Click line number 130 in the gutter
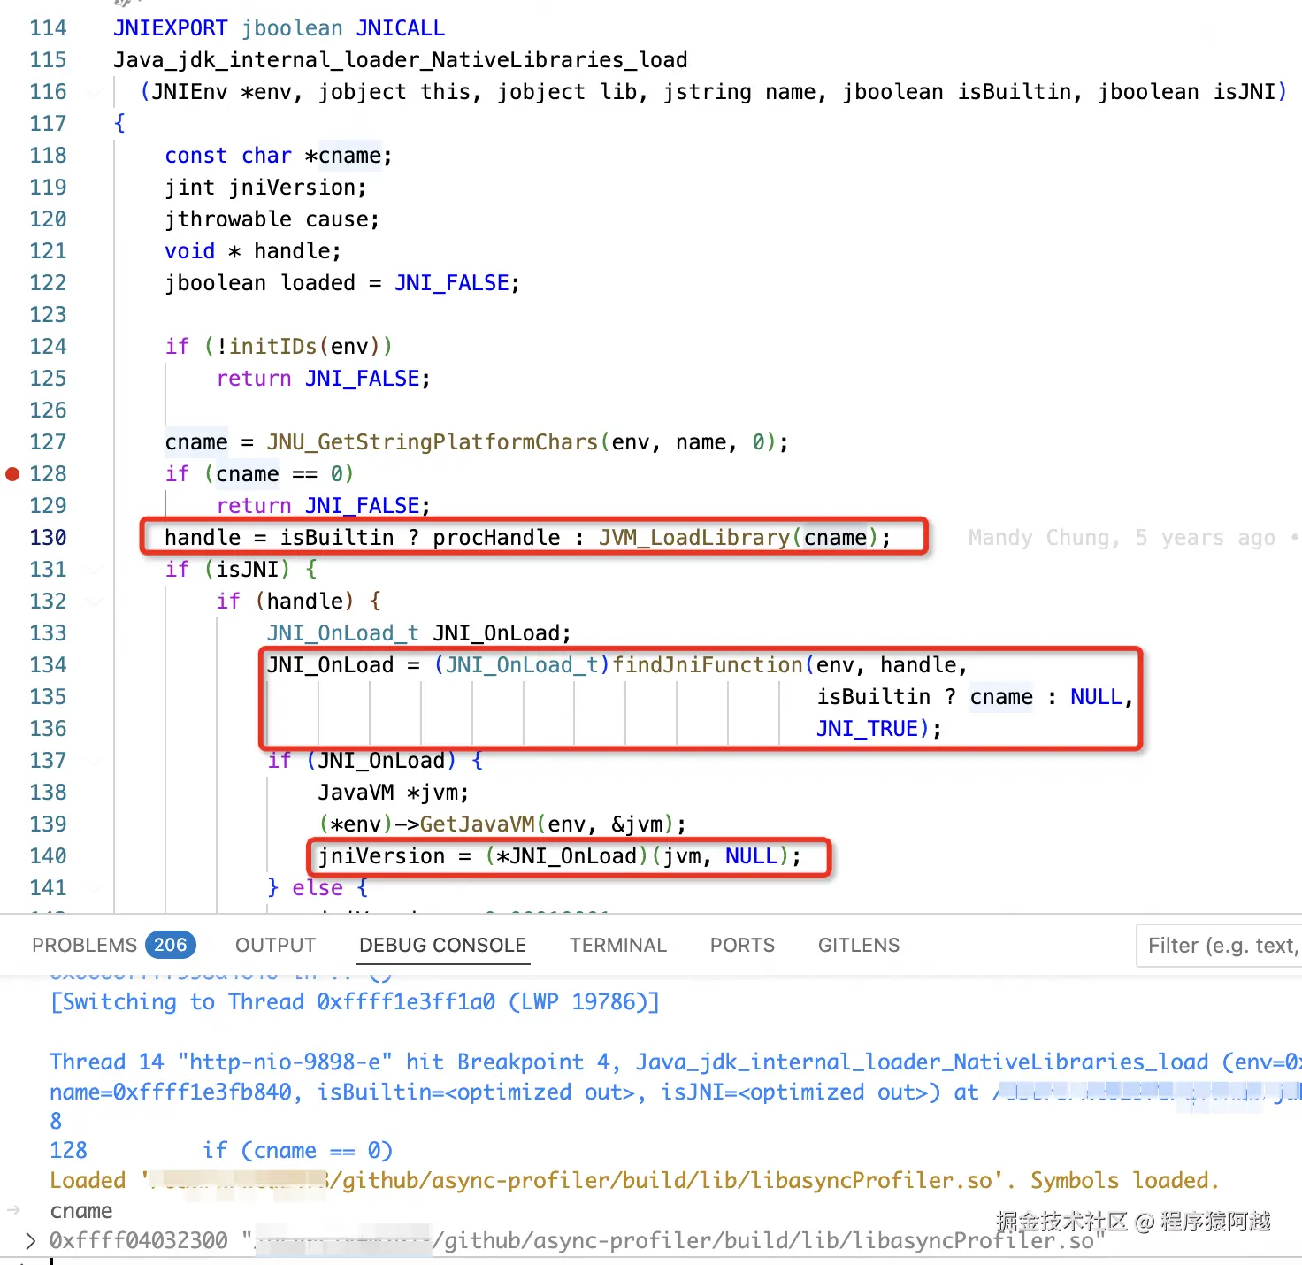 pyautogui.click(x=48, y=538)
